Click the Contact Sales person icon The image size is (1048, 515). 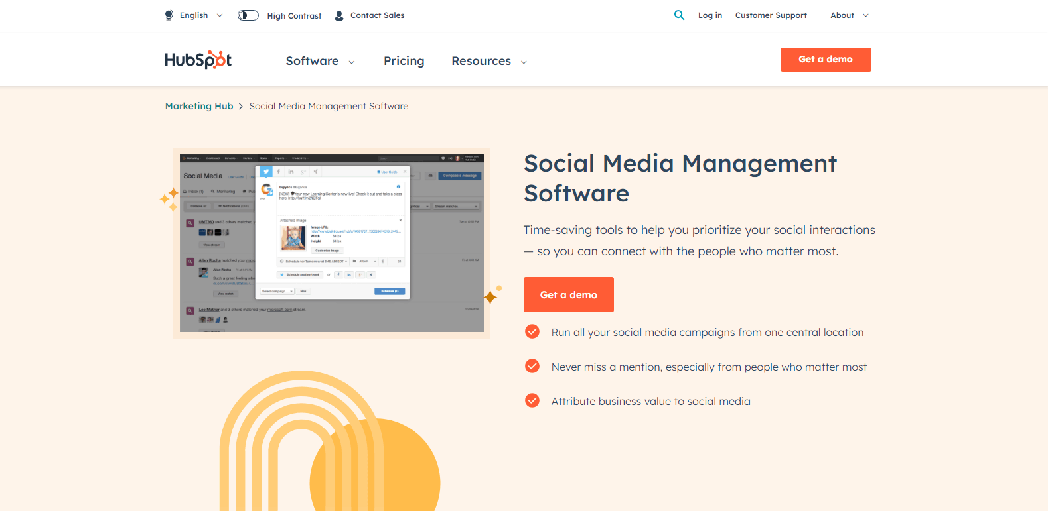[339, 15]
